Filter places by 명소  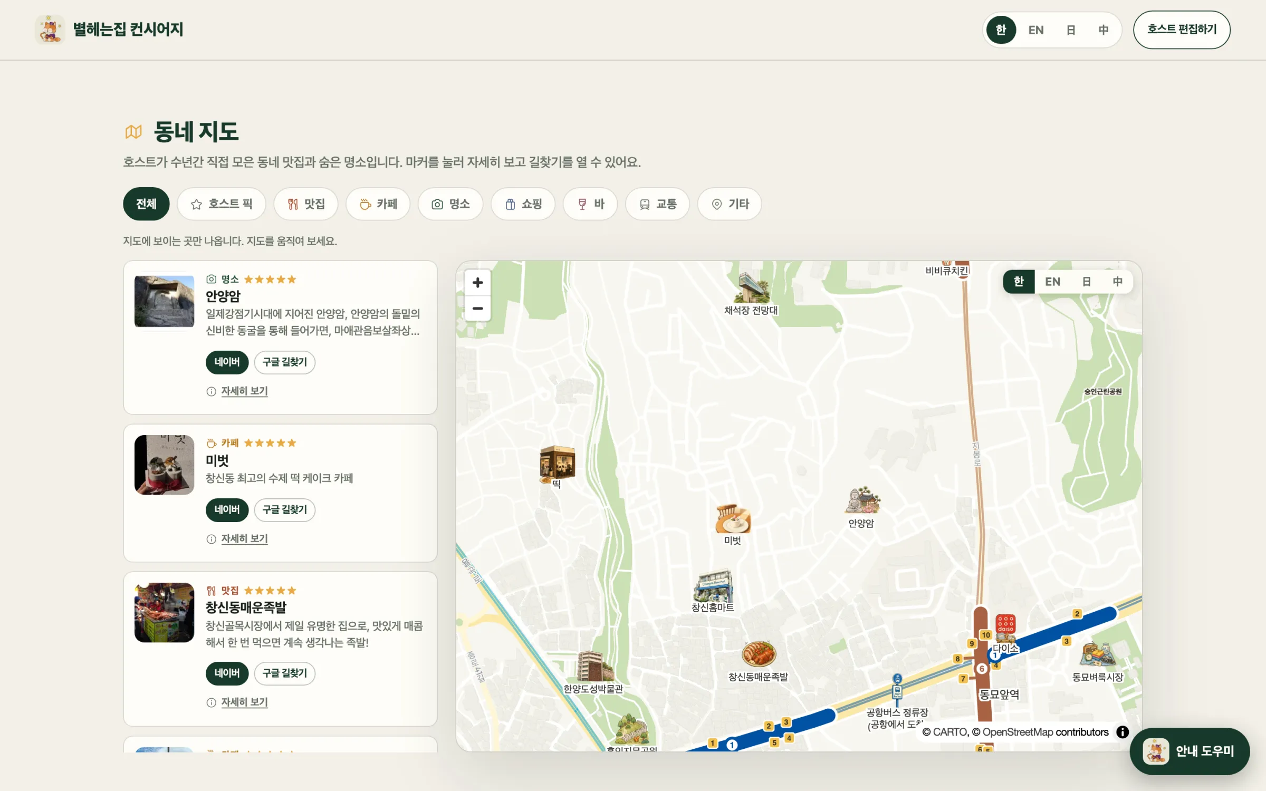click(x=450, y=204)
